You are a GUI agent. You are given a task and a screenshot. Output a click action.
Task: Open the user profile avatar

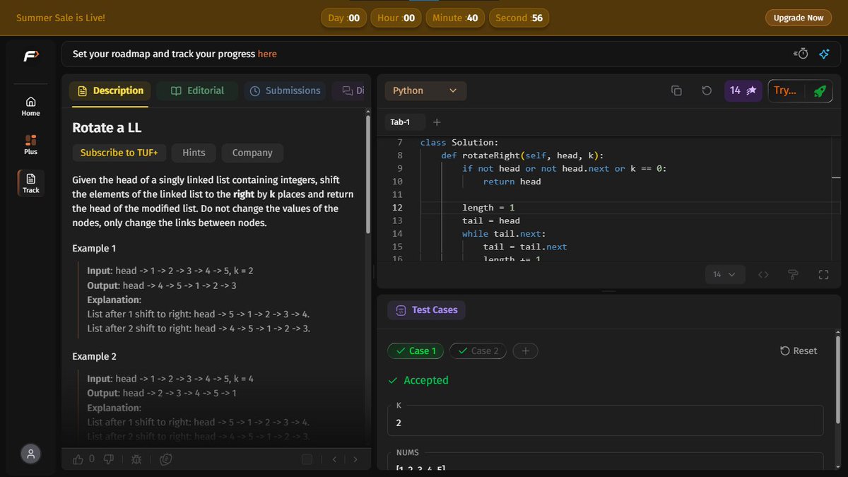pyautogui.click(x=30, y=454)
